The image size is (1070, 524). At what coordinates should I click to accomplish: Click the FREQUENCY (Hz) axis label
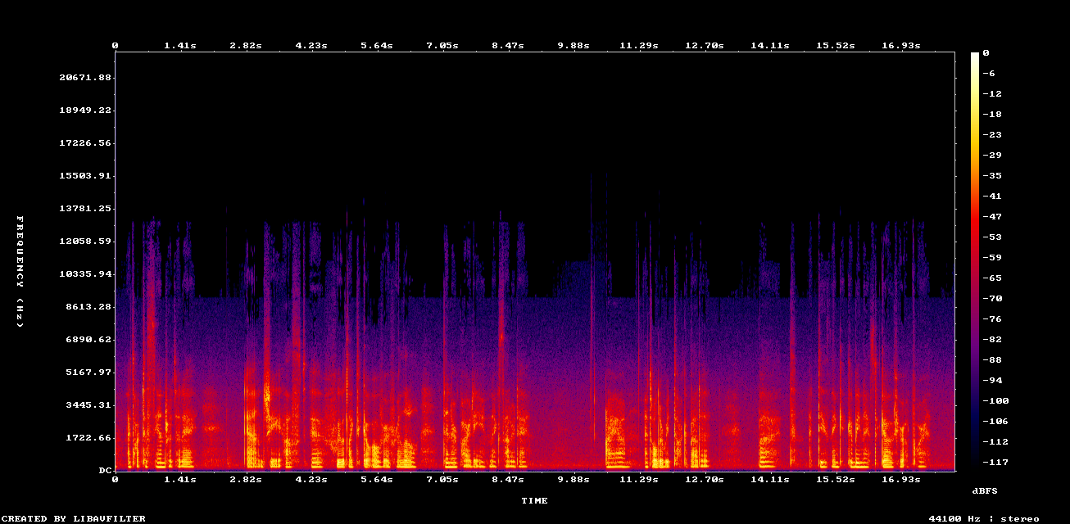17,270
